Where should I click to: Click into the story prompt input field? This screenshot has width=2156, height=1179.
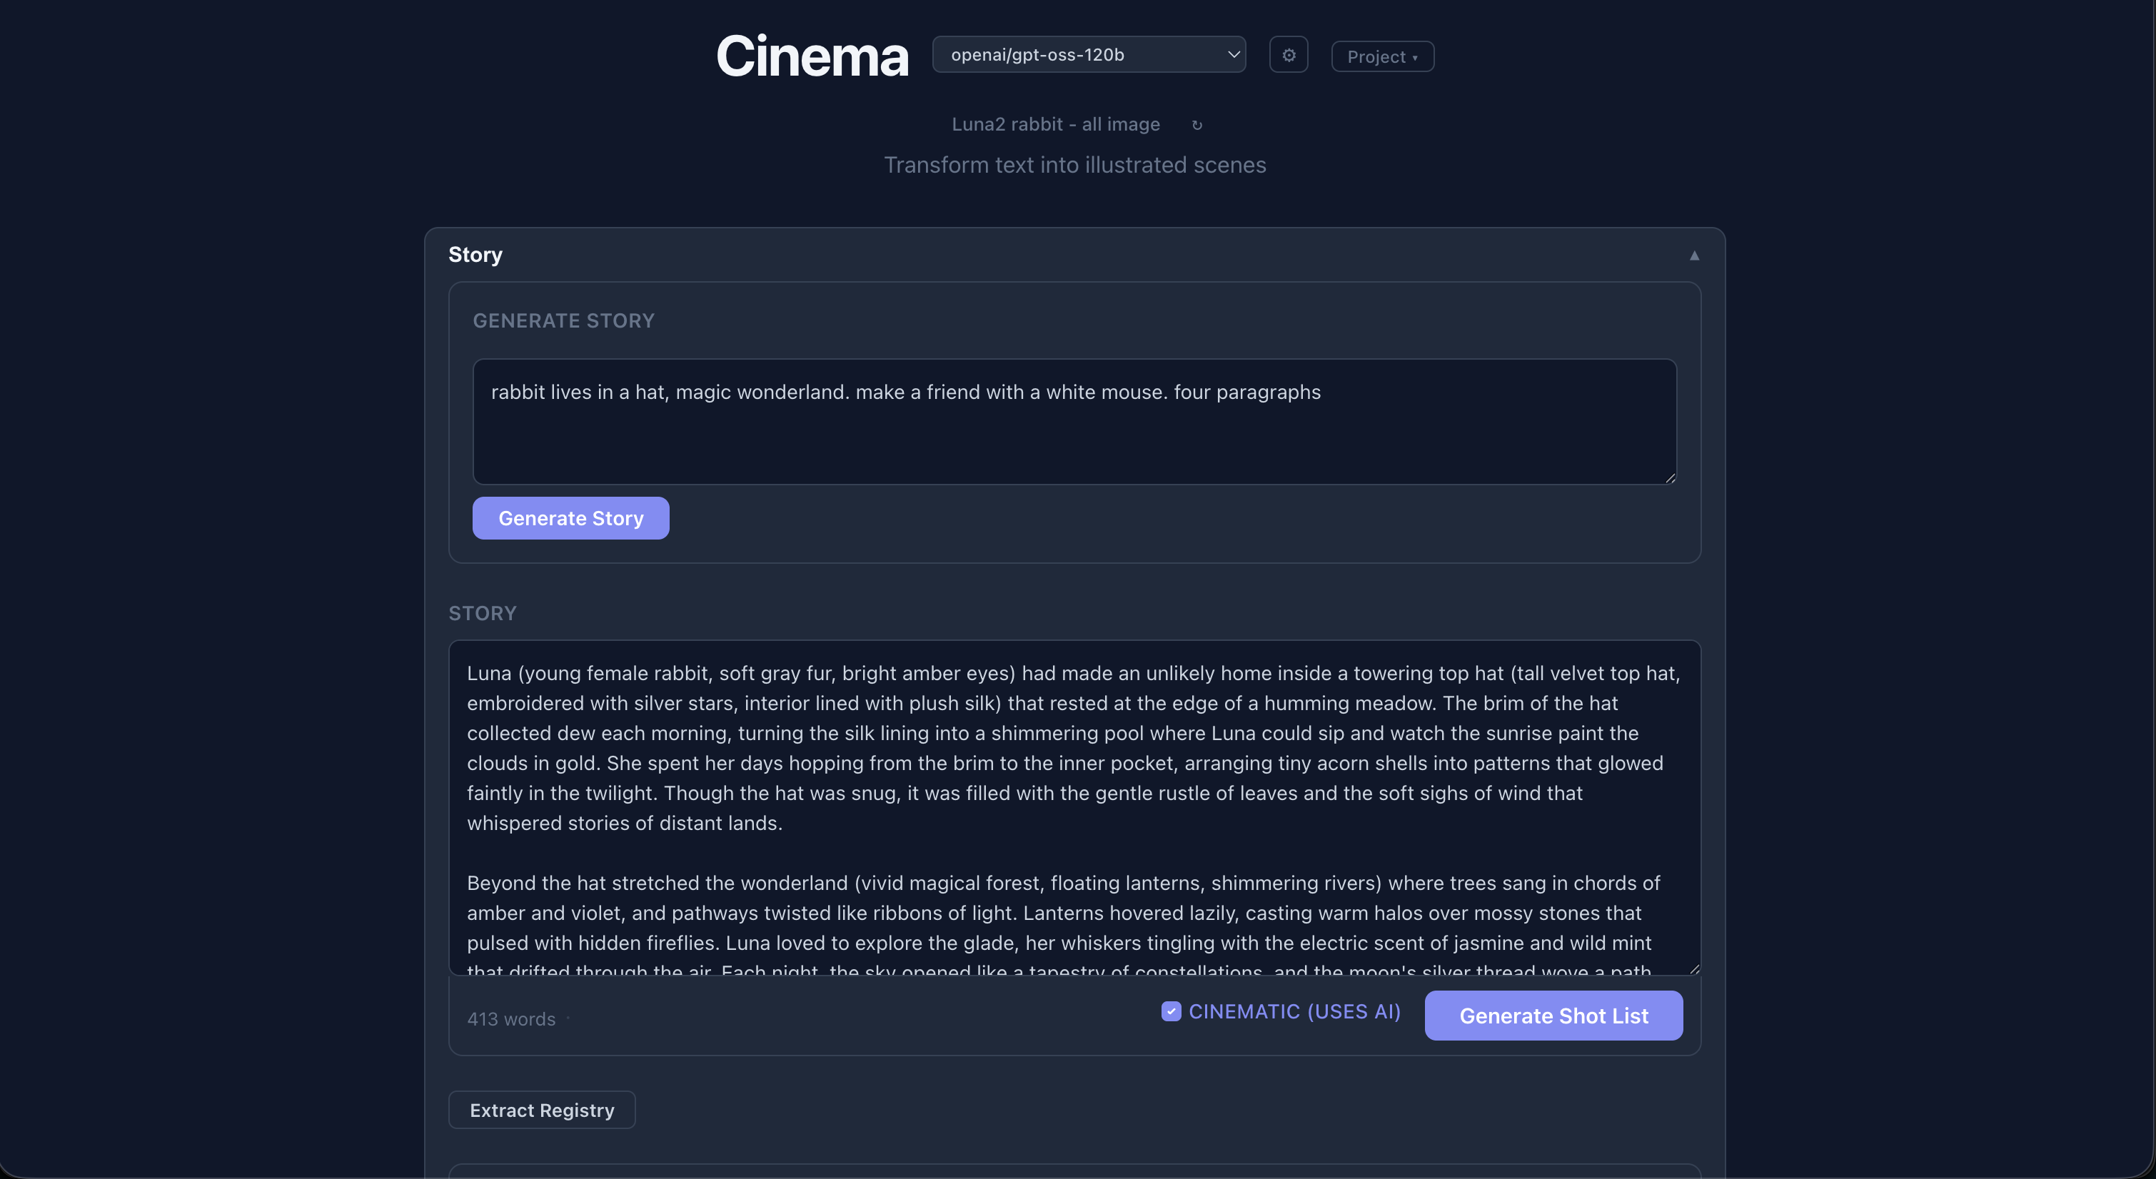pyautogui.click(x=1074, y=422)
